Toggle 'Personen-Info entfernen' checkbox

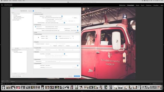click(x=46, y=55)
